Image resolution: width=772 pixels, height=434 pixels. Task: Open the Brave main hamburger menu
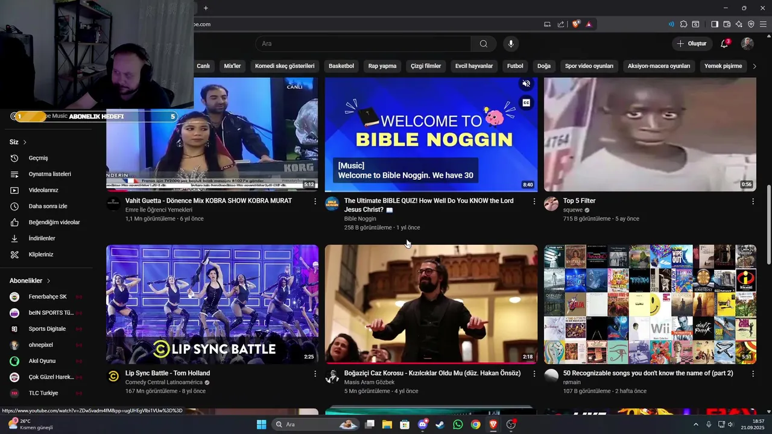(763, 24)
